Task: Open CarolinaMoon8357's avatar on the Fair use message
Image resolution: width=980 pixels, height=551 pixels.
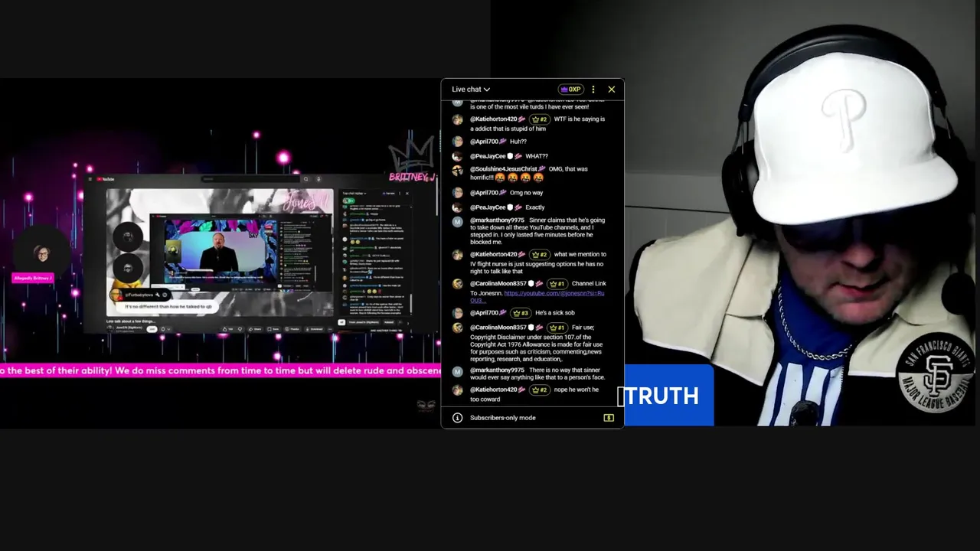Action: click(x=457, y=328)
